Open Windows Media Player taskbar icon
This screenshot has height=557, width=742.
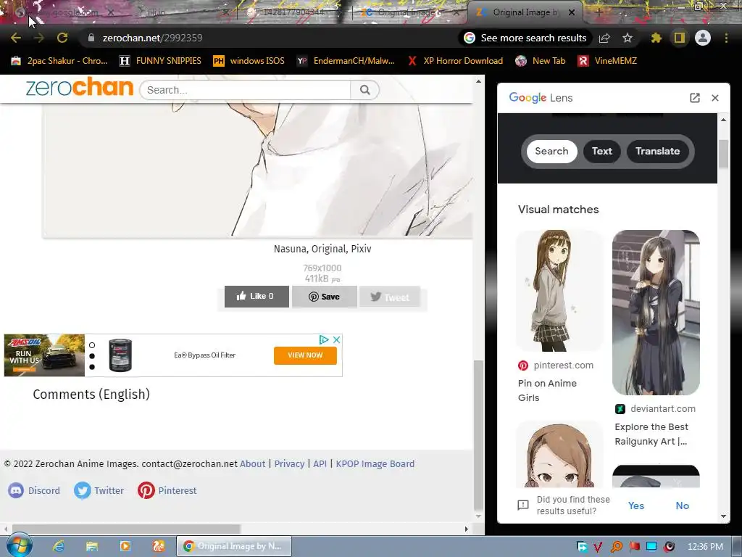(125, 546)
